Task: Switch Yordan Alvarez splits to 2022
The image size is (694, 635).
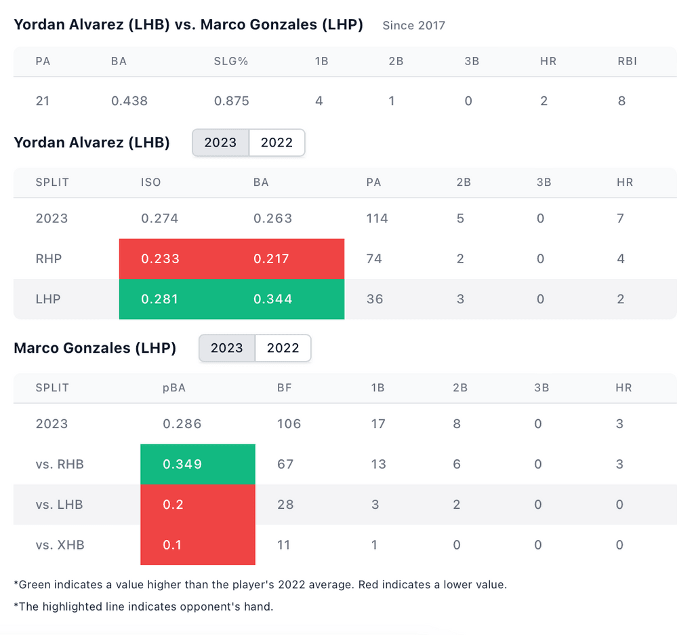Action: tap(277, 142)
